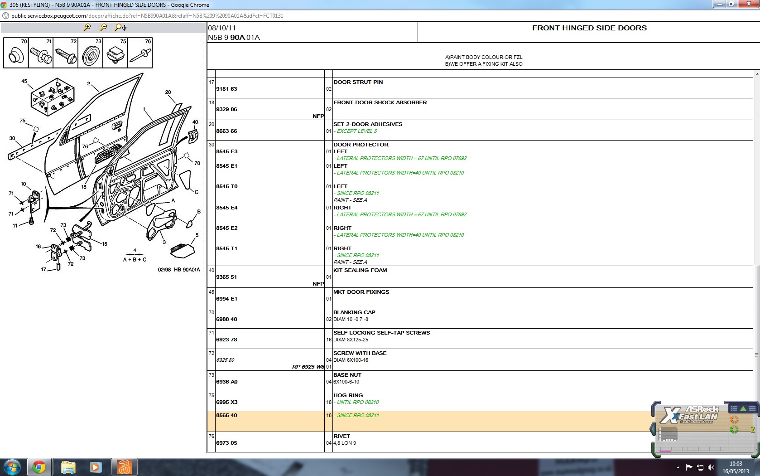Click XFast LAN right menu lines icon
Image resolution: width=760 pixels, height=476 pixels.
pyautogui.click(x=752, y=408)
